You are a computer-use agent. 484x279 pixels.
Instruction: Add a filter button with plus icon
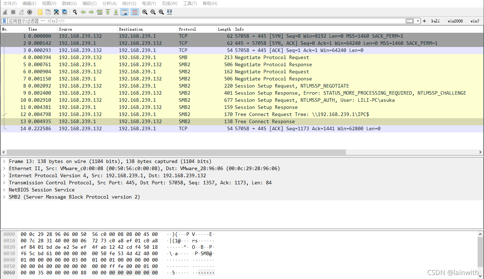click(x=424, y=21)
